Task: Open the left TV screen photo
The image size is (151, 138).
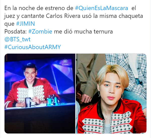Action: click(40, 93)
